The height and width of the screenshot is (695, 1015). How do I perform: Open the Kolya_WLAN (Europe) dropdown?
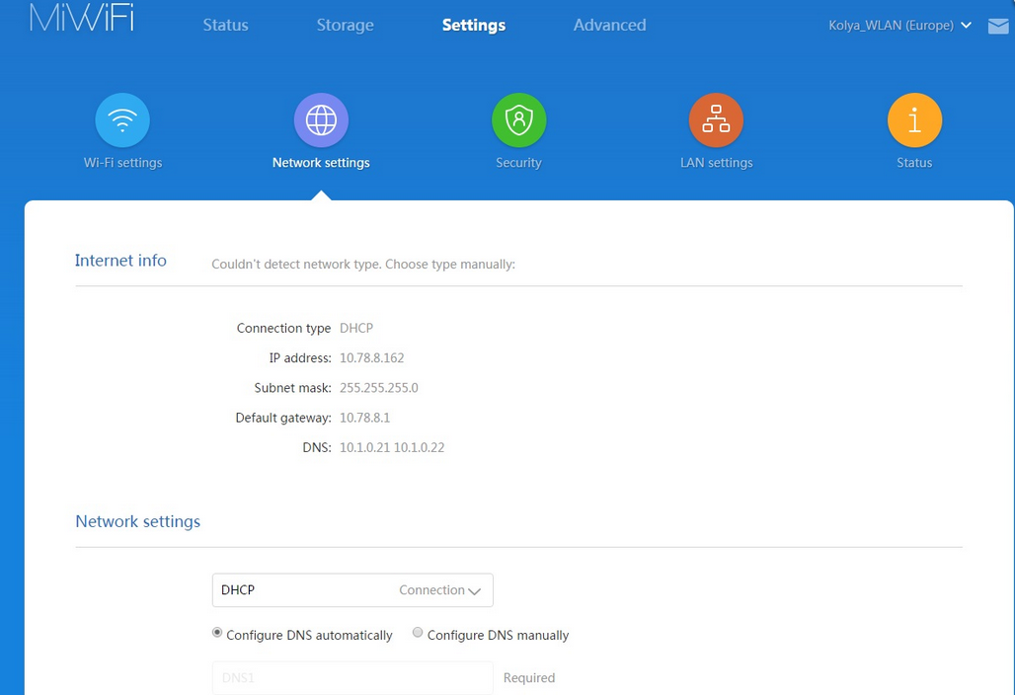click(x=899, y=26)
